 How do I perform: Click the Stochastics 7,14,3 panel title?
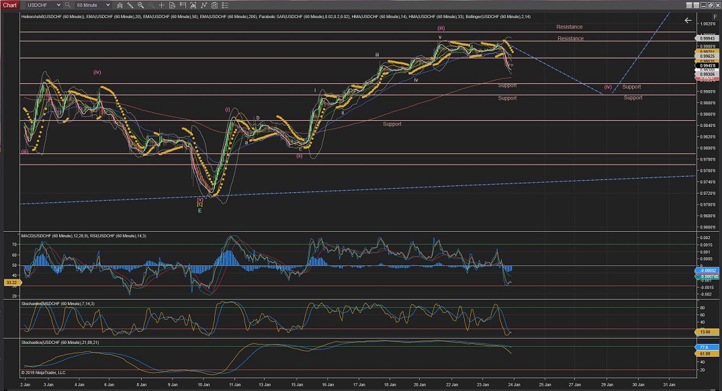coord(58,304)
